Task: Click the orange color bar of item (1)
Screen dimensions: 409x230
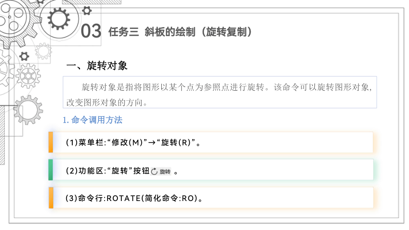Action: click(x=51, y=143)
